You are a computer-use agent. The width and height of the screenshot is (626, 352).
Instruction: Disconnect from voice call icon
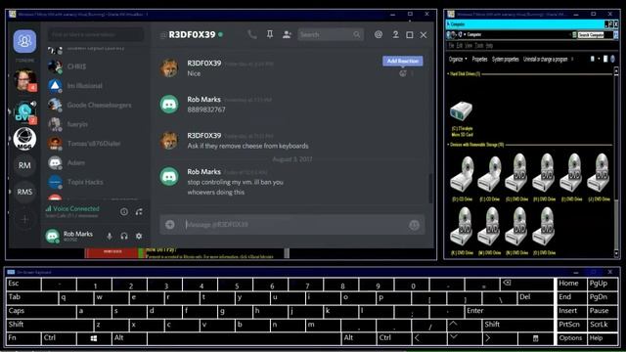pyautogui.click(x=139, y=212)
